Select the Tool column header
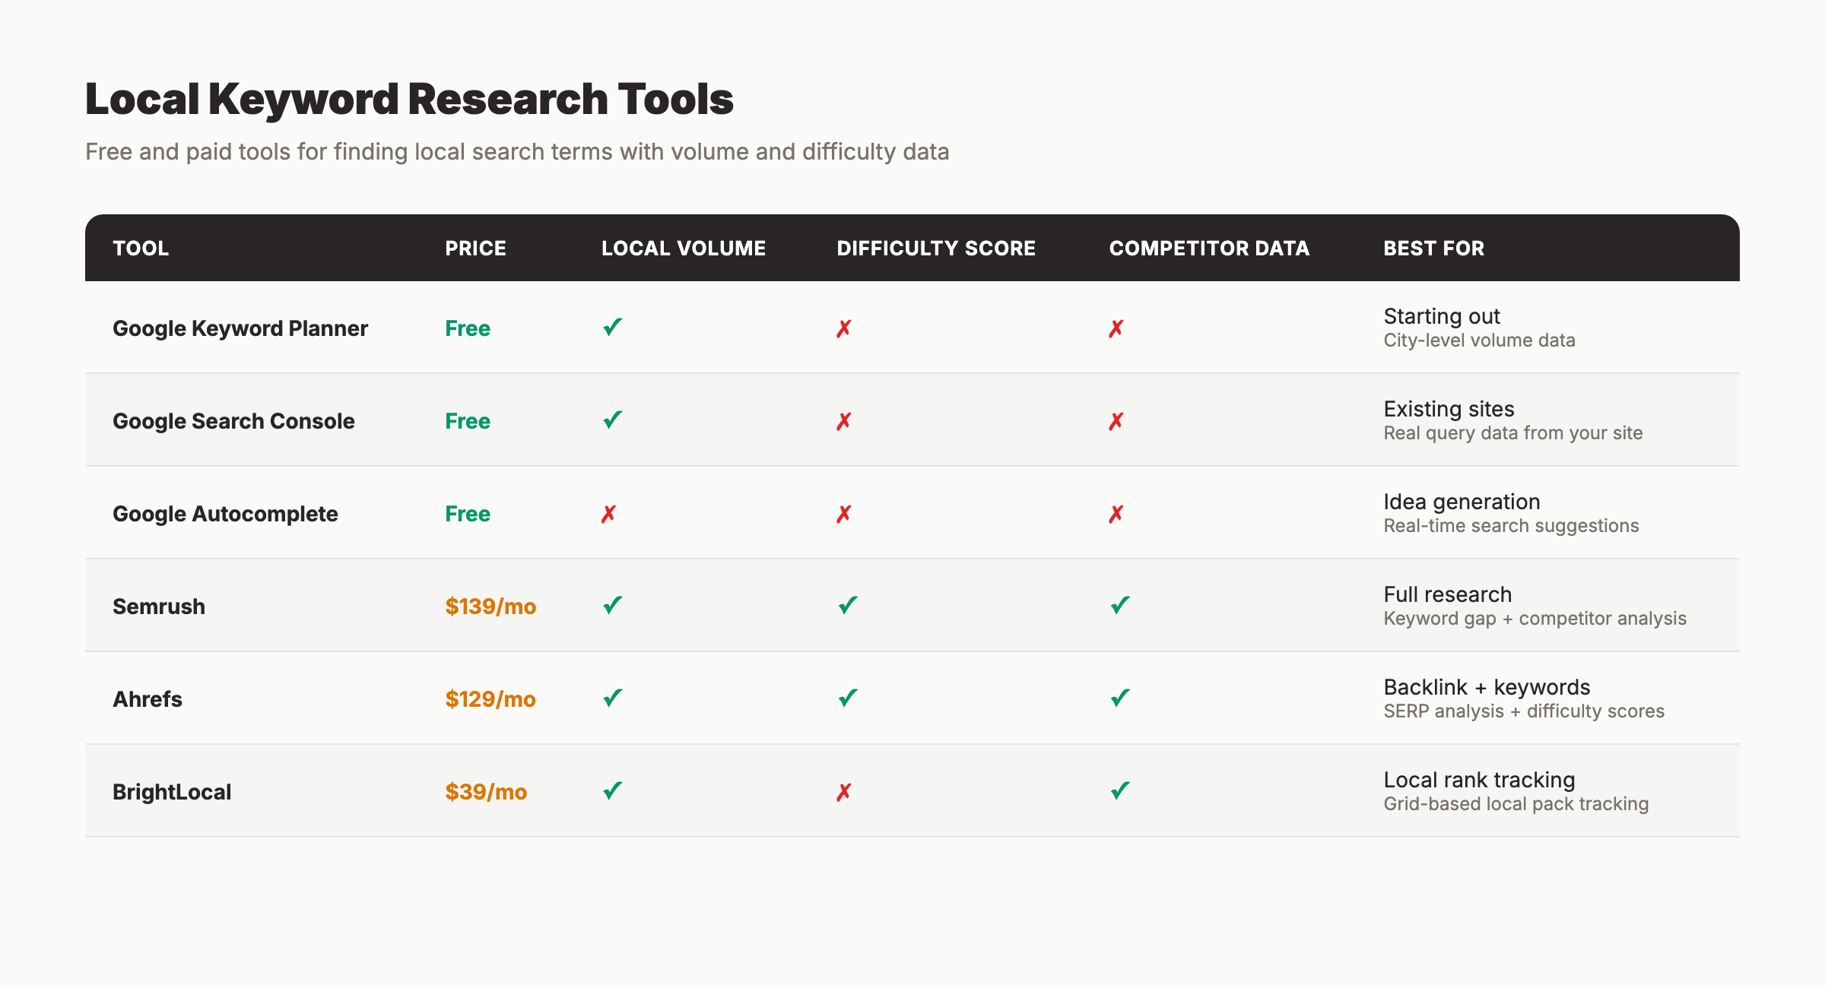This screenshot has height=988, width=1825. tap(141, 248)
